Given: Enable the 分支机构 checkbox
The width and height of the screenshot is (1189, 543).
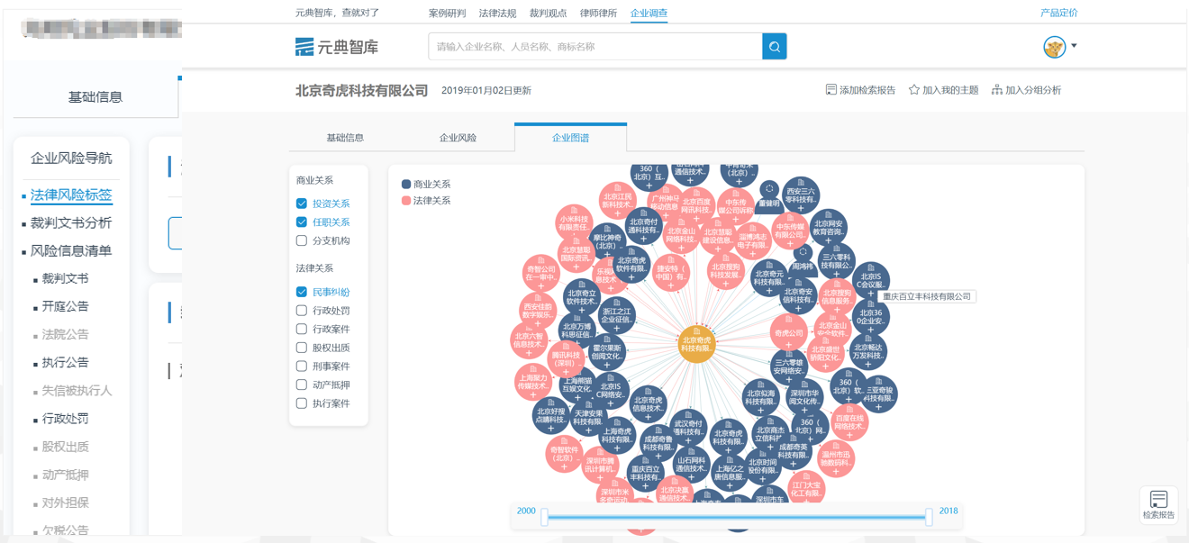Looking at the screenshot, I should pos(302,240).
